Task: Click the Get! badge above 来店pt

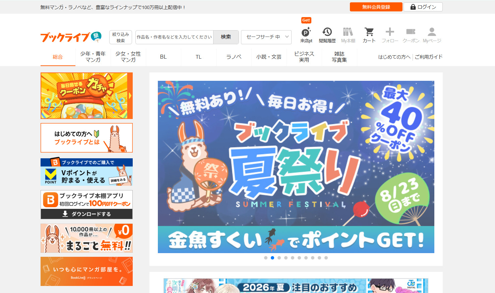Action: [x=306, y=20]
